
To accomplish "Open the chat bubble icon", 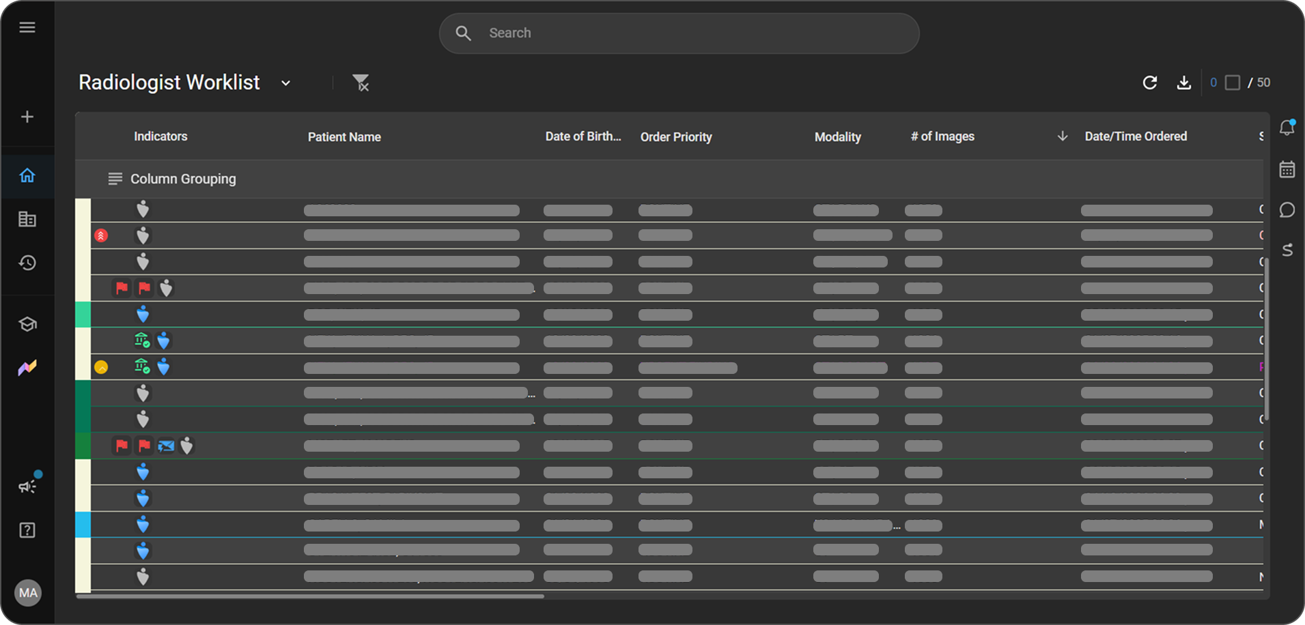I will point(1287,209).
